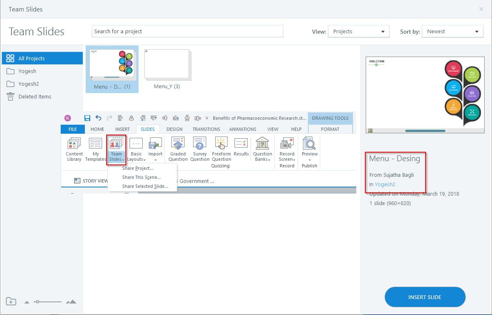
Task: Open the Content Library
Action: point(74,149)
